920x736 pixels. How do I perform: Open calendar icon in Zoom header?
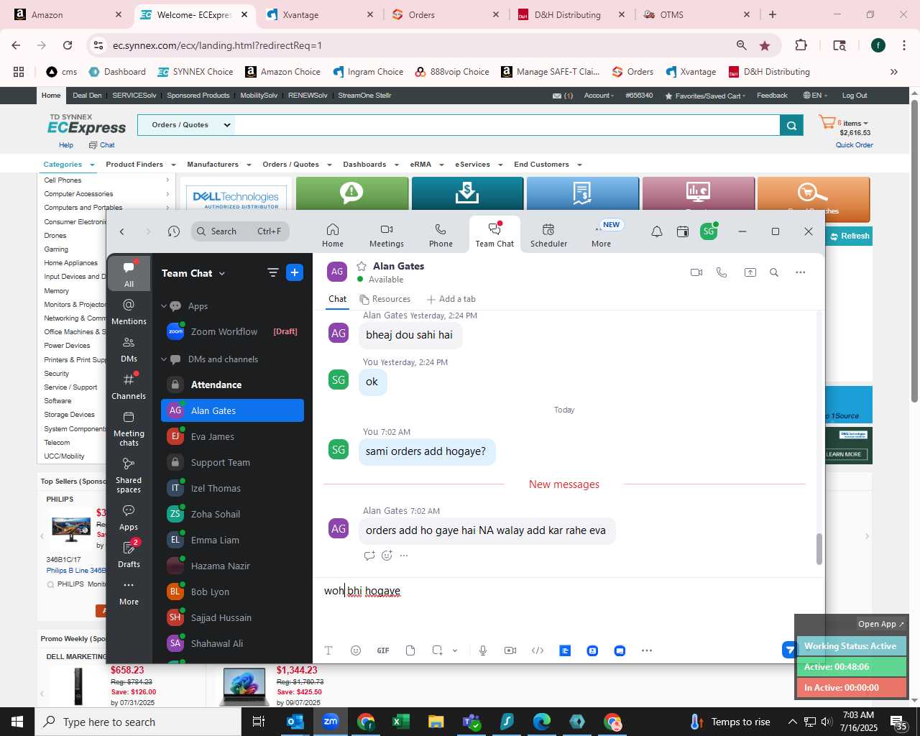683,231
